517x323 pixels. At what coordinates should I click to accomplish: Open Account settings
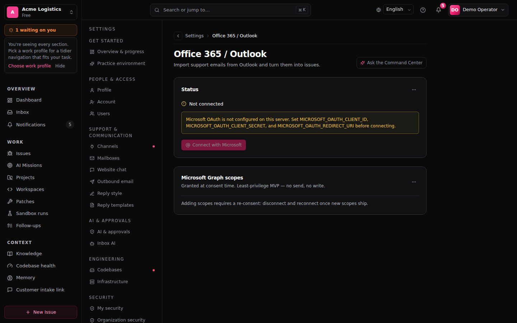(122, 102)
